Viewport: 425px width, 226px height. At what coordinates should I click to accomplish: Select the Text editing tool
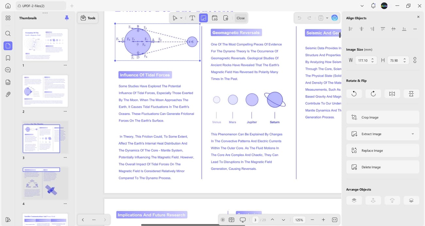pos(192,18)
